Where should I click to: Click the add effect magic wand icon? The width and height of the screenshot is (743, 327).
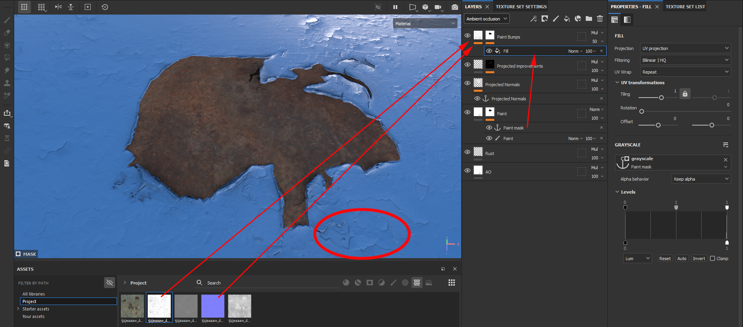click(534, 18)
